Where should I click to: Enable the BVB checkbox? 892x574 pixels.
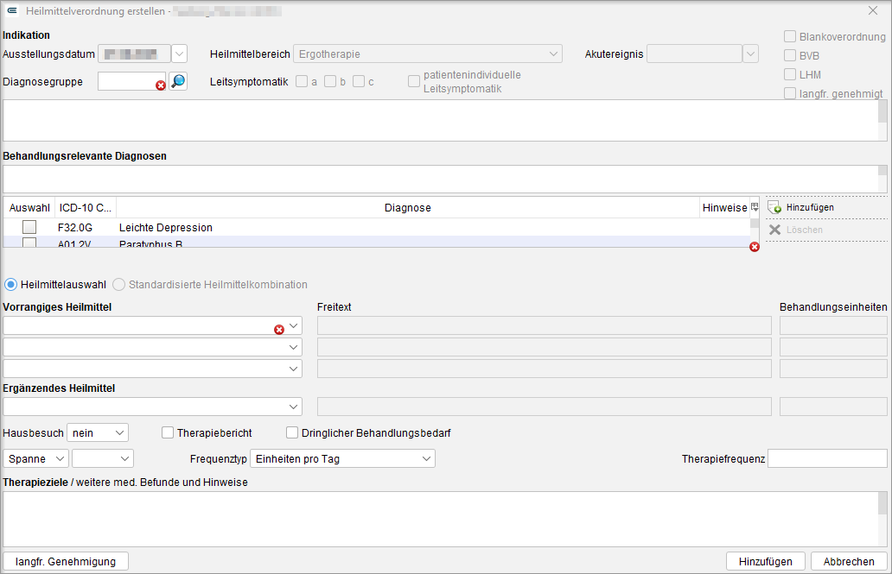click(x=790, y=55)
